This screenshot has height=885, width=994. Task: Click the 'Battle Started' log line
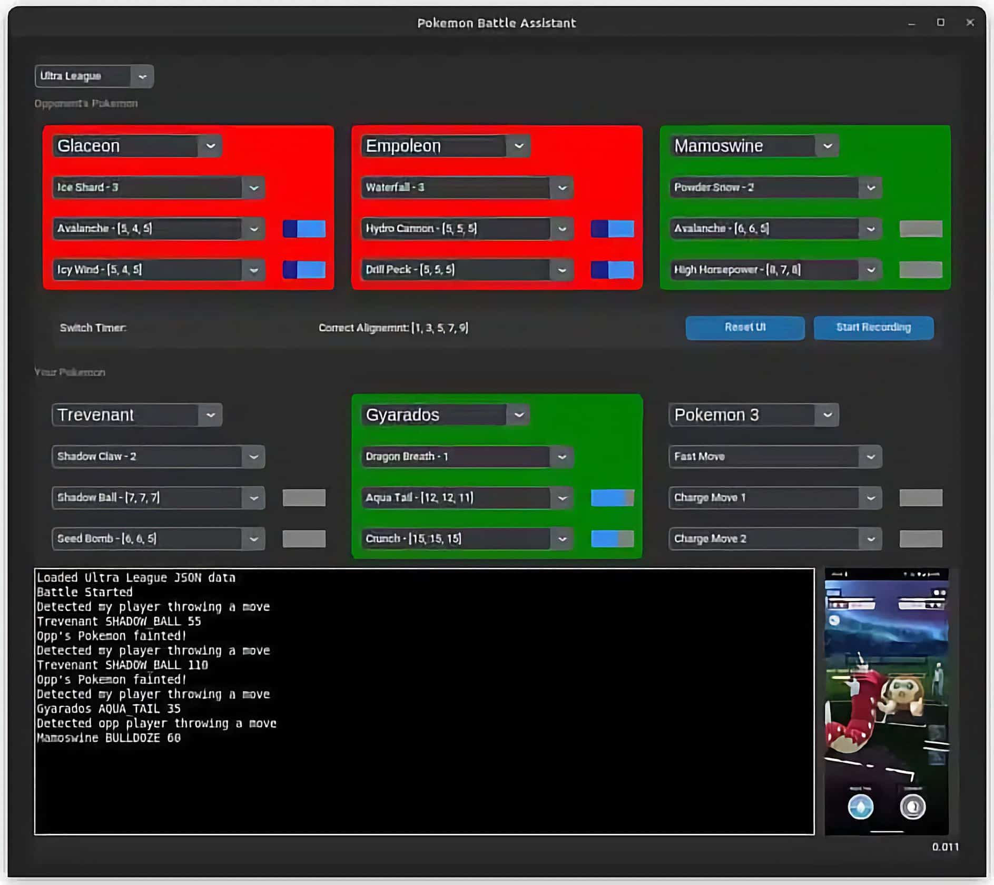(84, 592)
